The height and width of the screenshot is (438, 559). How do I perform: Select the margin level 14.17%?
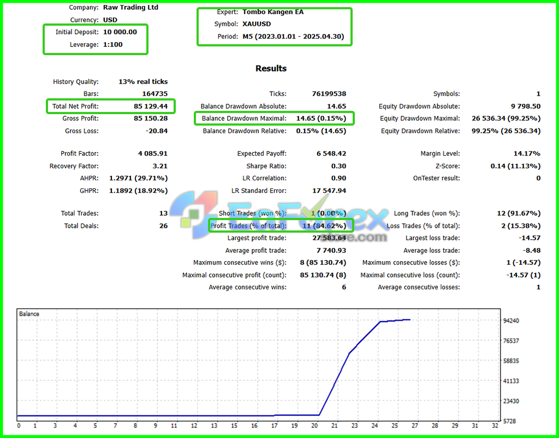point(528,153)
